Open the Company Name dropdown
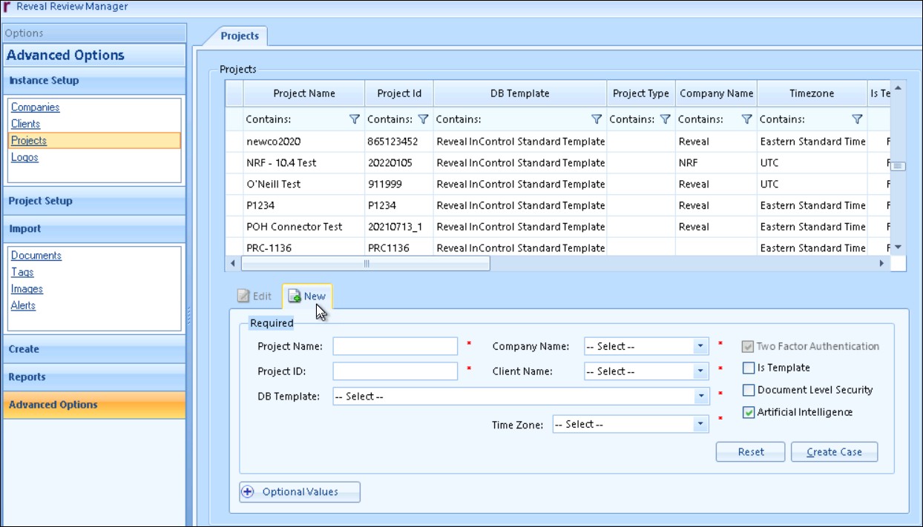Viewport: 923px width, 527px height. pyautogui.click(x=701, y=346)
